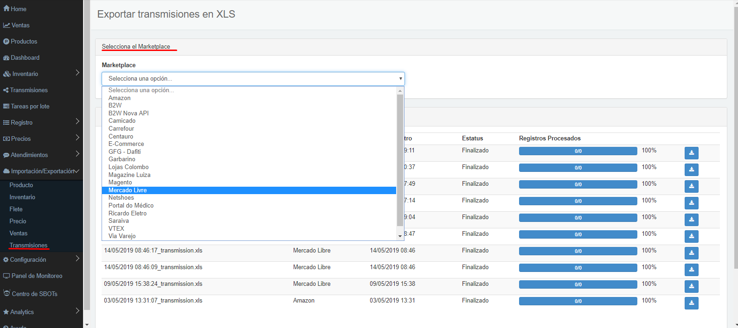Viewport: 738px width, 328px height.
Task: Download the 09/05/2019 15:38:24 transmission file
Action: coord(691,286)
